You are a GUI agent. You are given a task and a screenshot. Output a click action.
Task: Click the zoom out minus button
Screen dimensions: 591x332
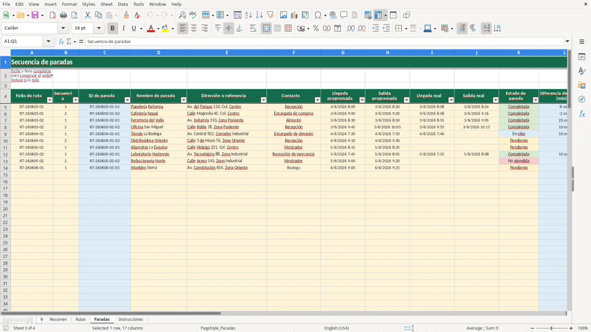pyautogui.click(x=532, y=328)
